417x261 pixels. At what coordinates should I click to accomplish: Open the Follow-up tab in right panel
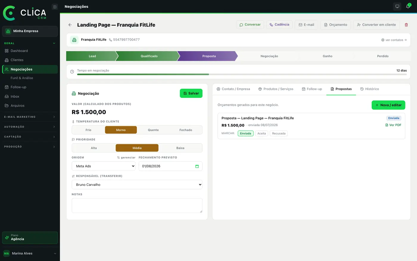pos(312,89)
